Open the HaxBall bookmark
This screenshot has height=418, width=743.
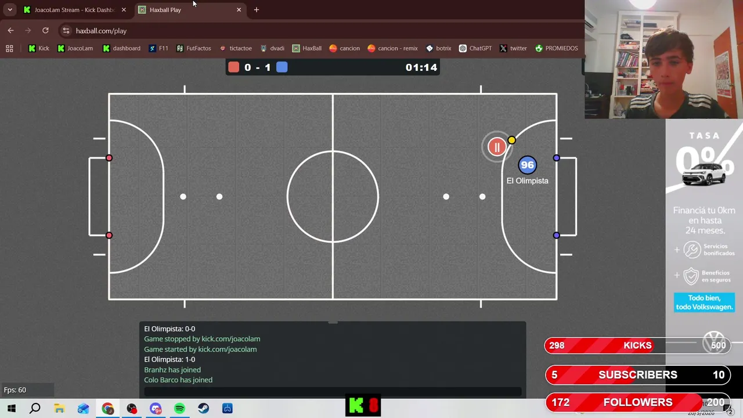pyautogui.click(x=306, y=48)
